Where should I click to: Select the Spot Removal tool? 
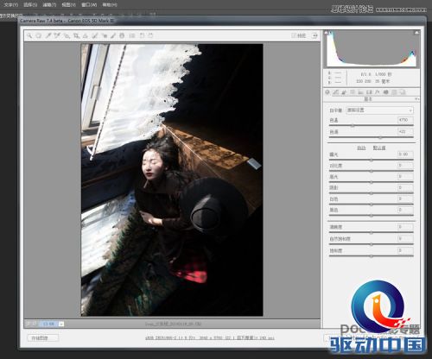[94, 35]
